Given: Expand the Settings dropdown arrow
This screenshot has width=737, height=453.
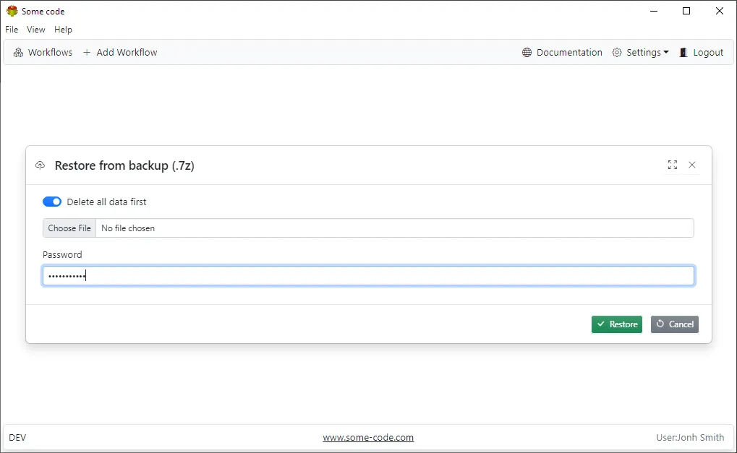Looking at the screenshot, I should point(665,53).
